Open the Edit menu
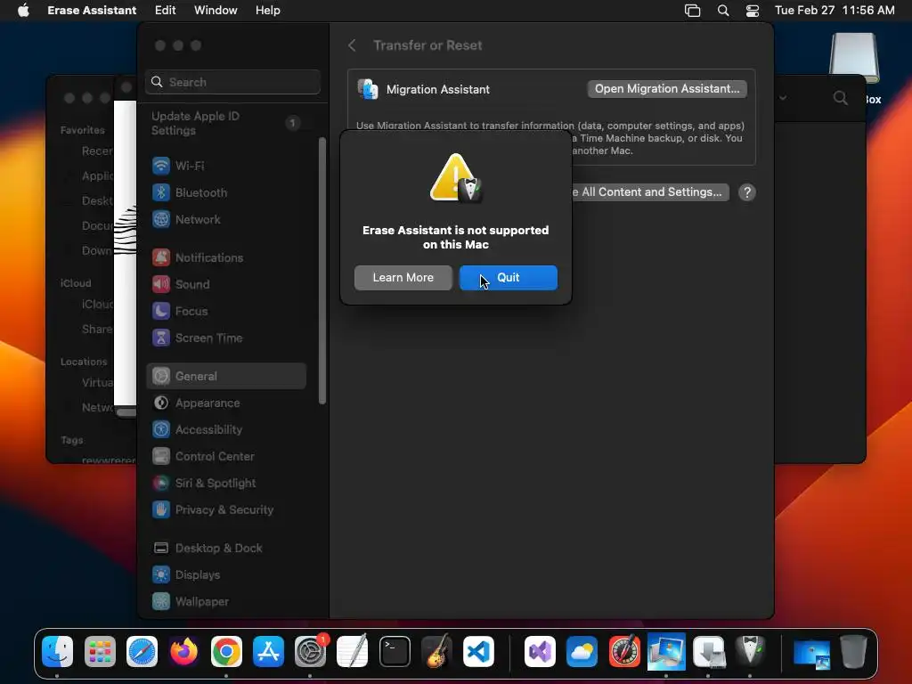Image resolution: width=912 pixels, height=684 pixels. [165, 11]
